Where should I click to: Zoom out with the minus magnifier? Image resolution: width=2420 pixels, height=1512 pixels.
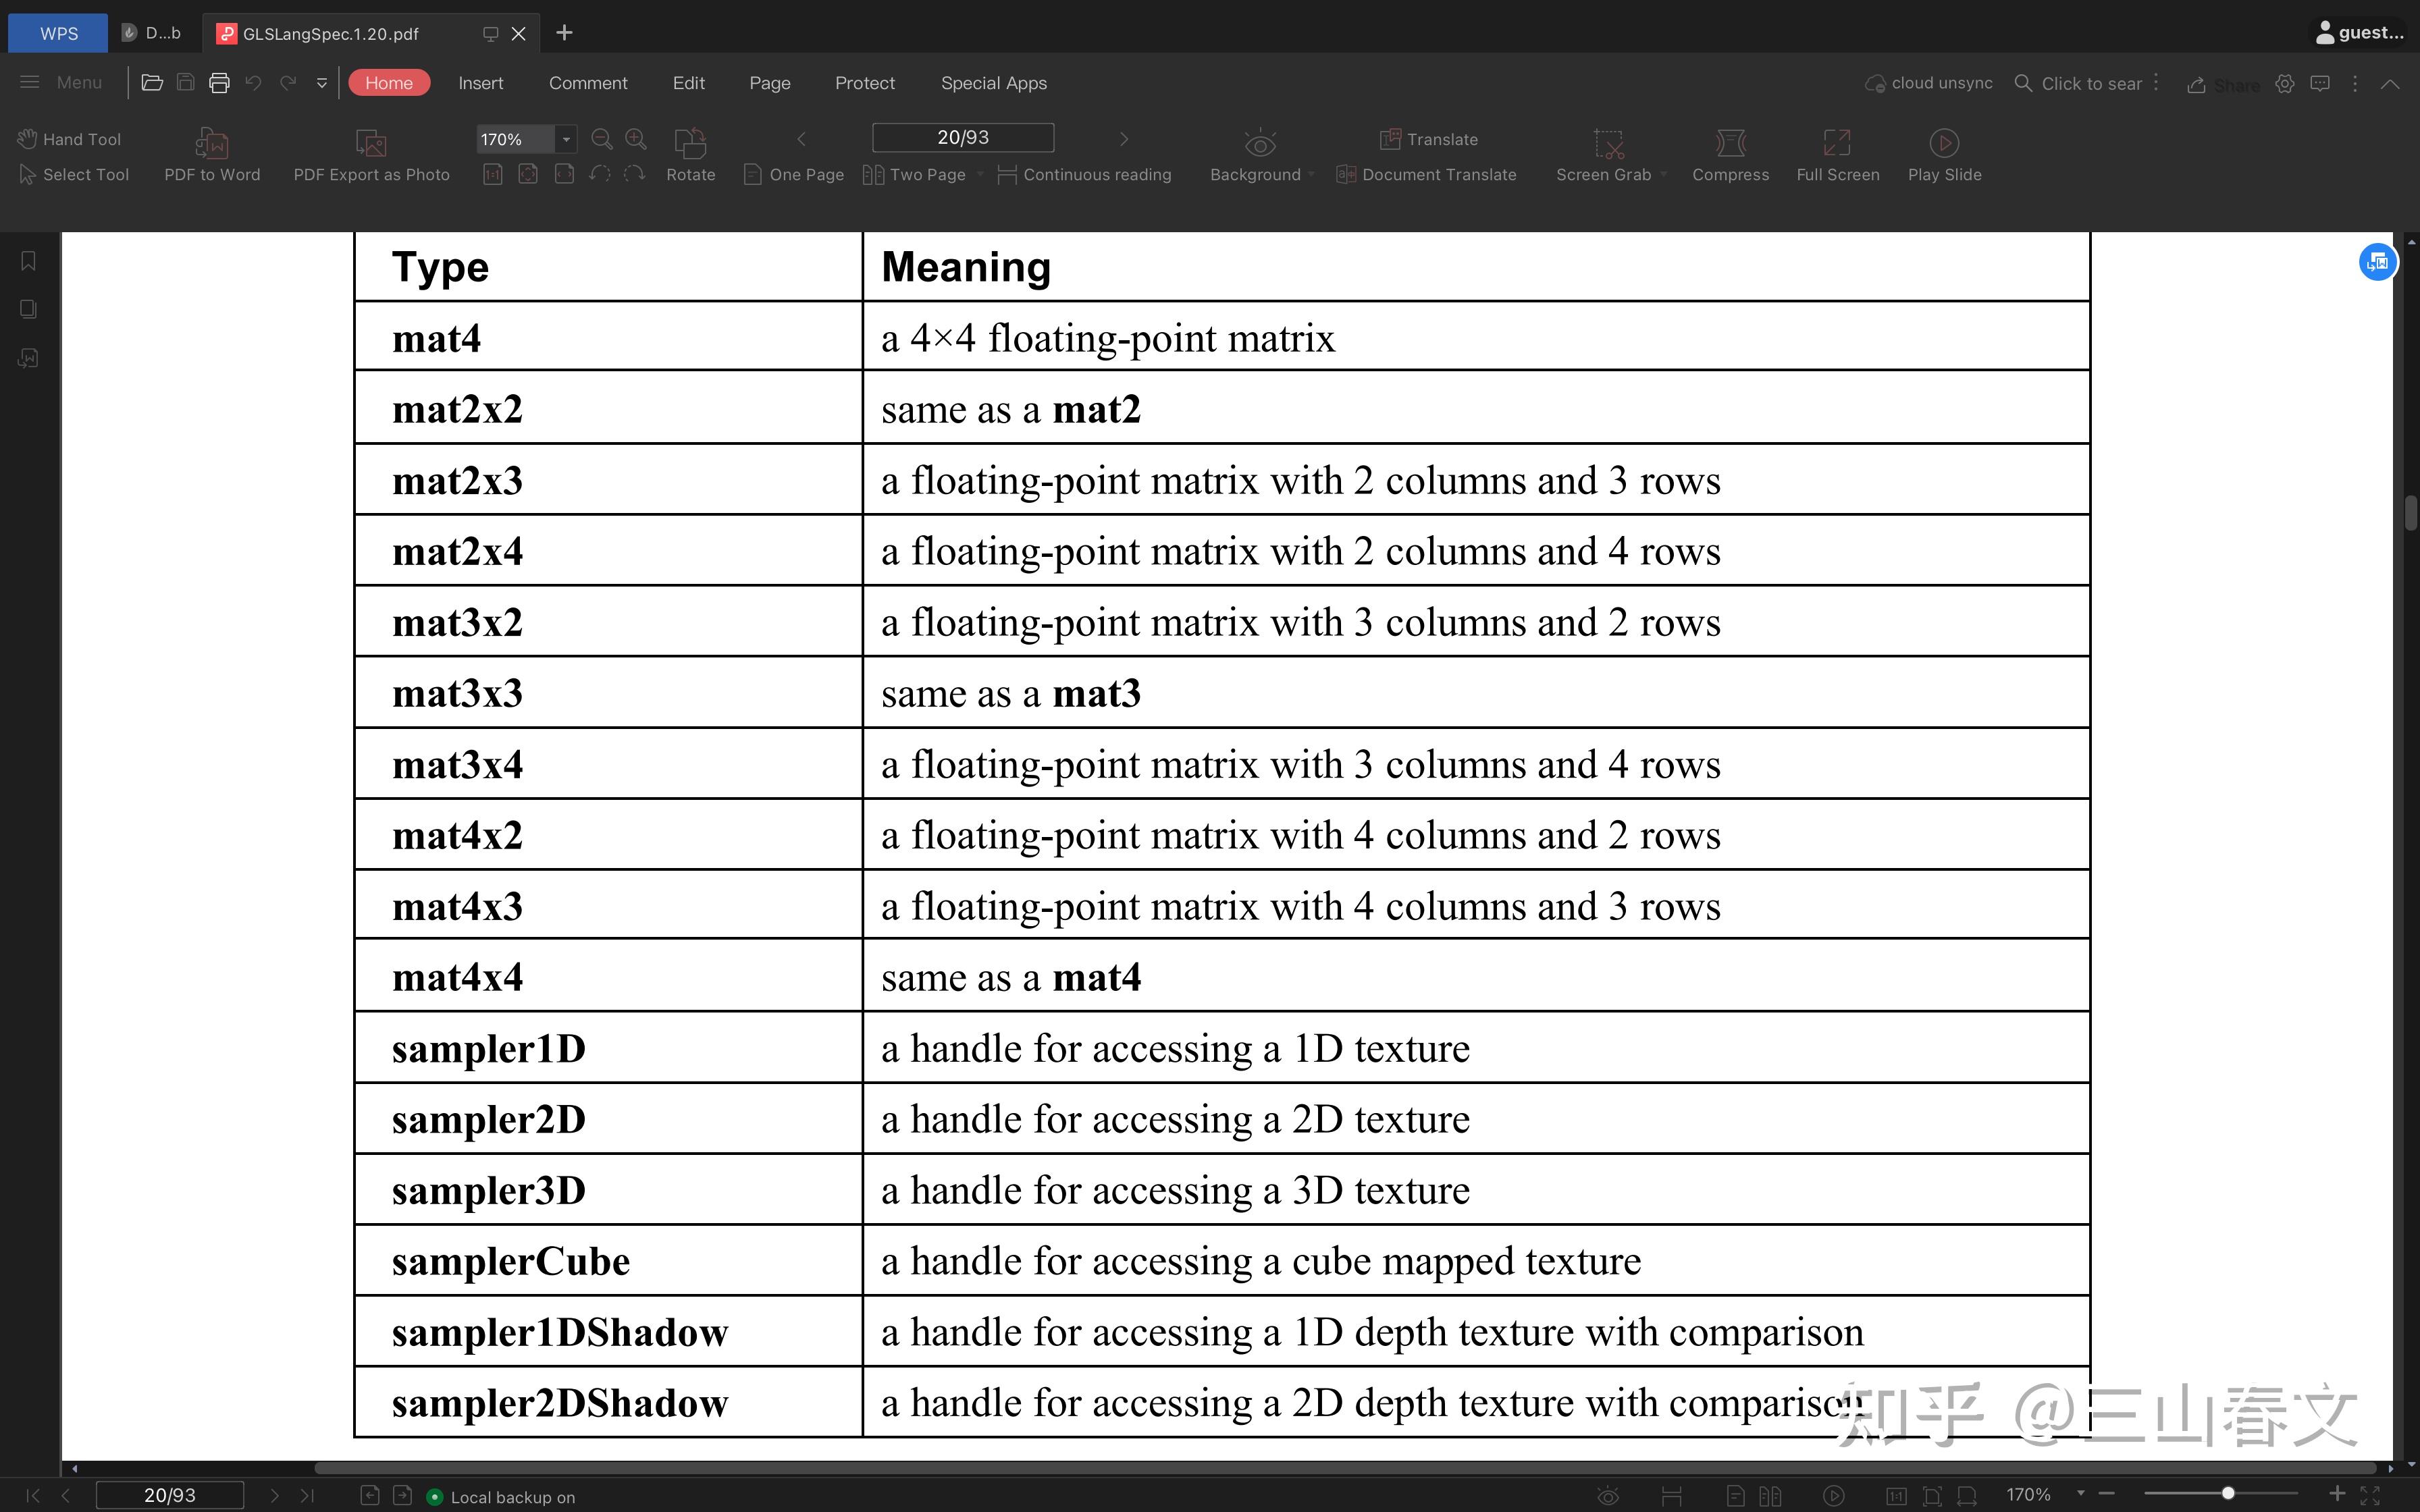(x=601, y=139)
